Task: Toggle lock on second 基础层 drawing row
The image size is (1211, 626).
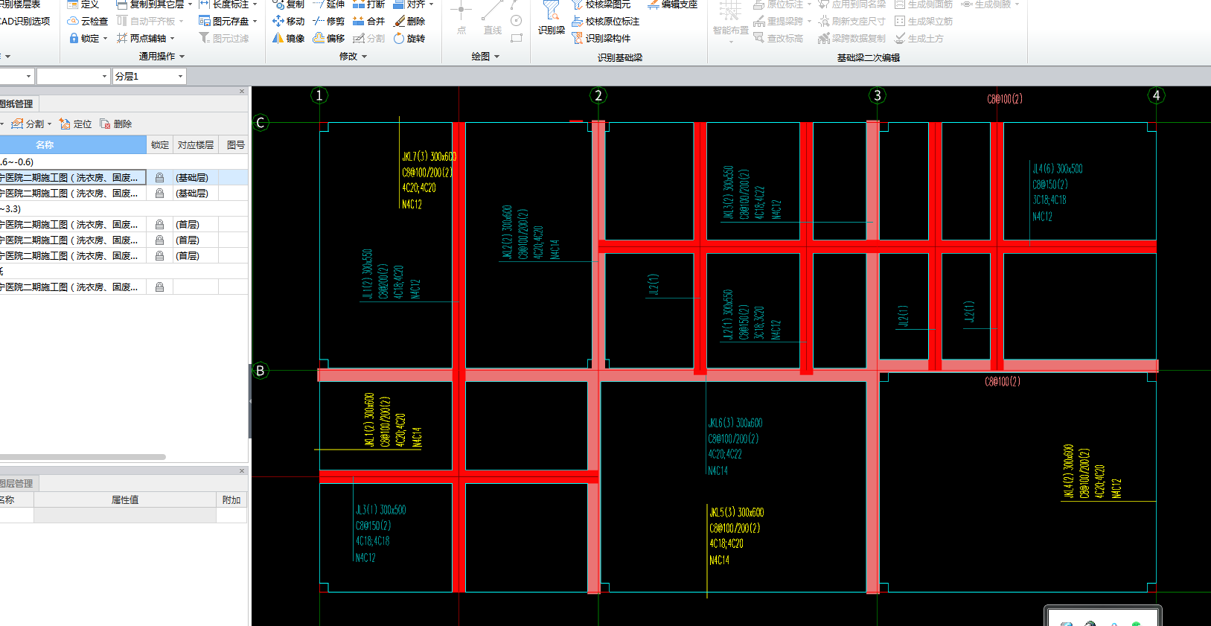Action: 159,194
